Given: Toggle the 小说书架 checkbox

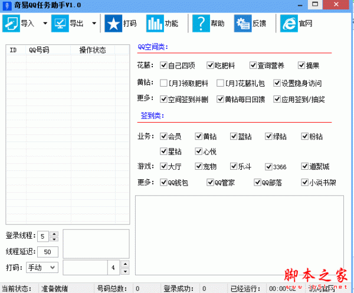Looking at the screenshot, I should tap(305, 182).
